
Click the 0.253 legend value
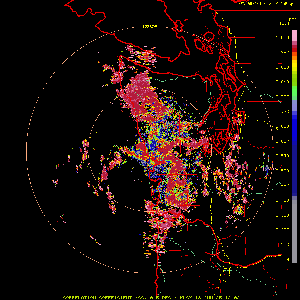point(282,245)
